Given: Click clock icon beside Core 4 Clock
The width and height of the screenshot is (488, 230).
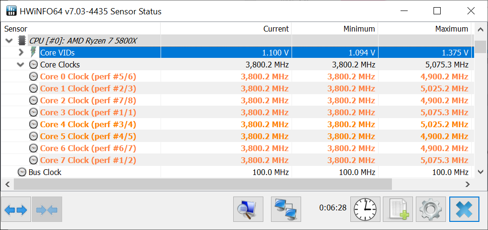Looking at the screenshot, I should (33, 124).
